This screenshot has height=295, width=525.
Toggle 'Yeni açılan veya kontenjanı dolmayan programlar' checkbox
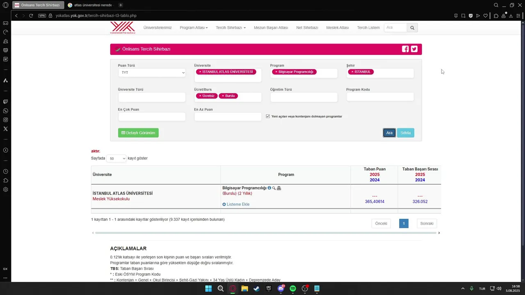click(x=268, y=116)
